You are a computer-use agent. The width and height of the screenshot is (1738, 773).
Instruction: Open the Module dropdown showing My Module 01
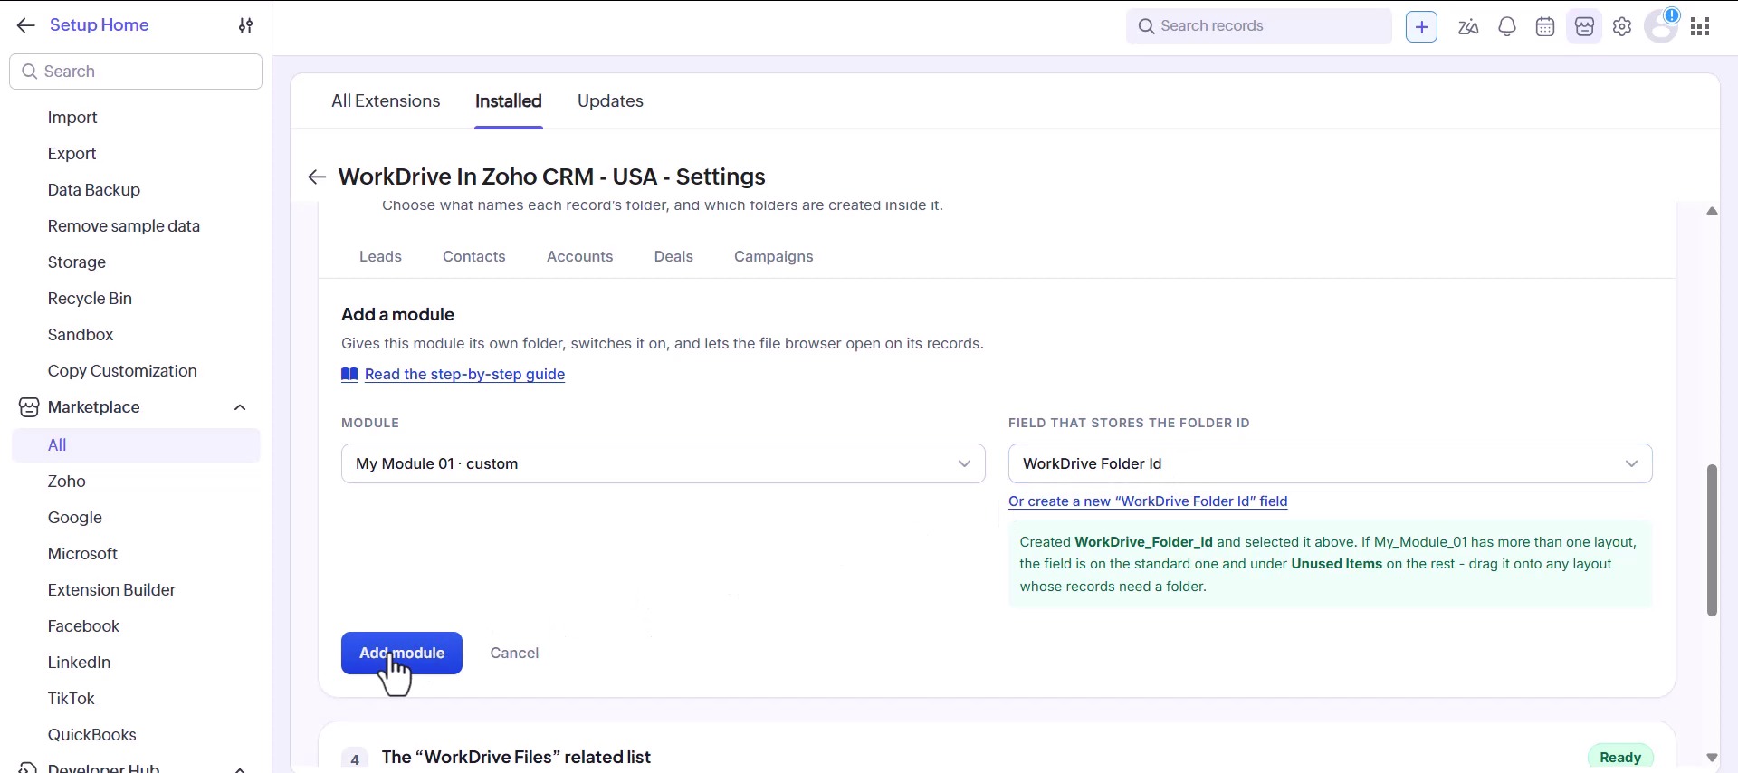tap(663, 463)
